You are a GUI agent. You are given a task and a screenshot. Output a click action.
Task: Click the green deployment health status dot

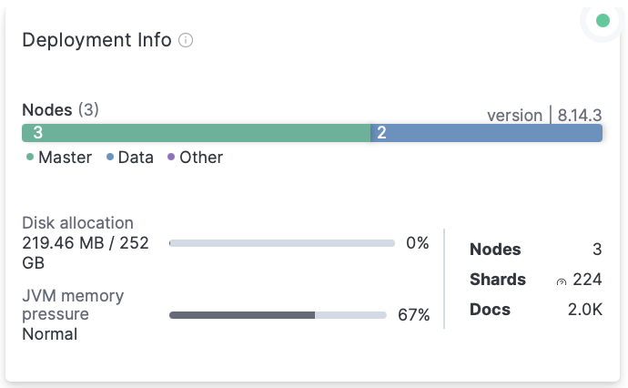pos(602,20)
